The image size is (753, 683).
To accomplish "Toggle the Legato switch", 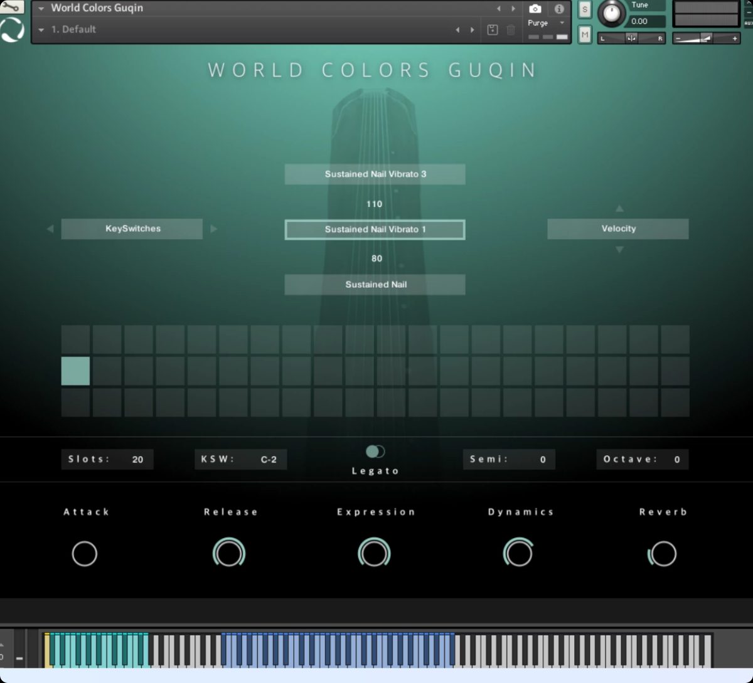I will (375, 452).
